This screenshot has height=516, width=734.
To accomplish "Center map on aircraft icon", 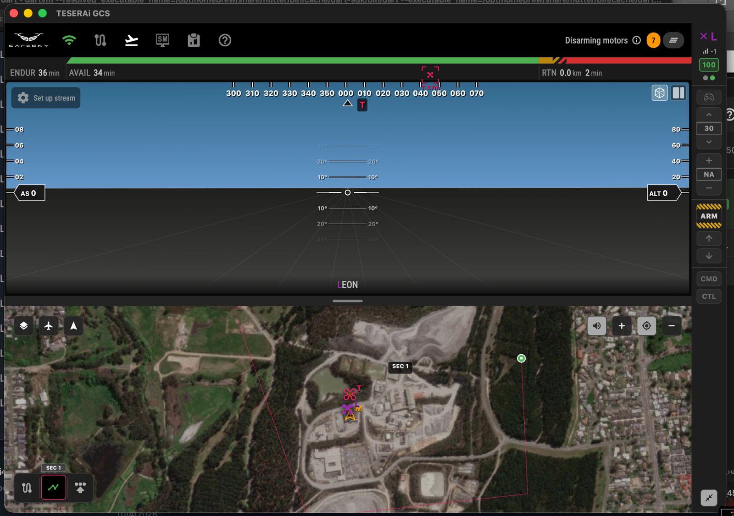I will (49, 326).
